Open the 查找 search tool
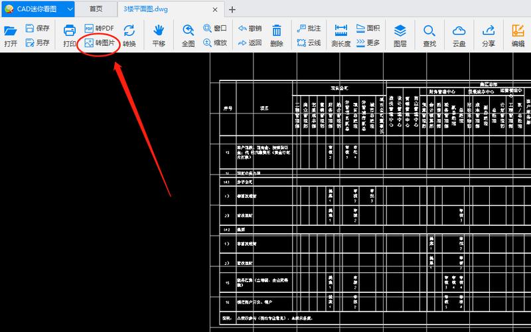The height and width of the screenshot is (332, 531). click(429, 36)
